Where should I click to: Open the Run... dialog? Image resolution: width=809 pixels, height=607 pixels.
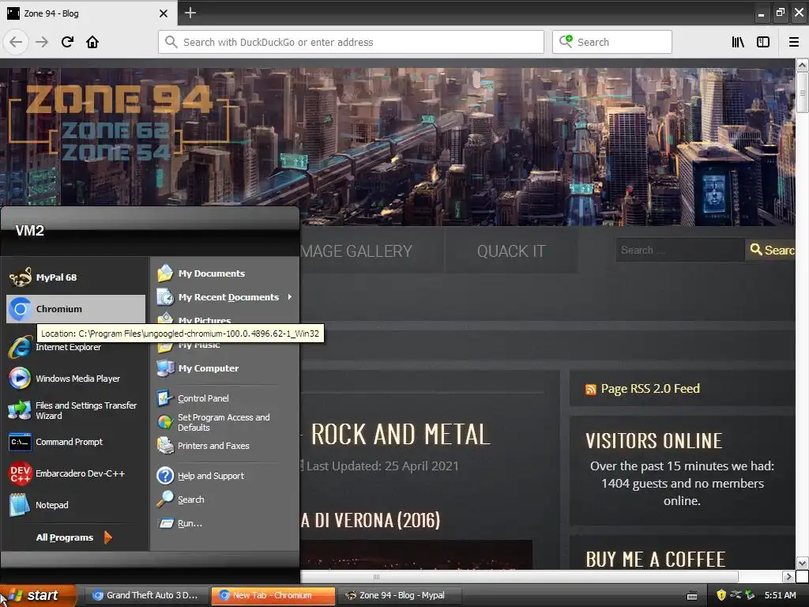pos(224,523)
